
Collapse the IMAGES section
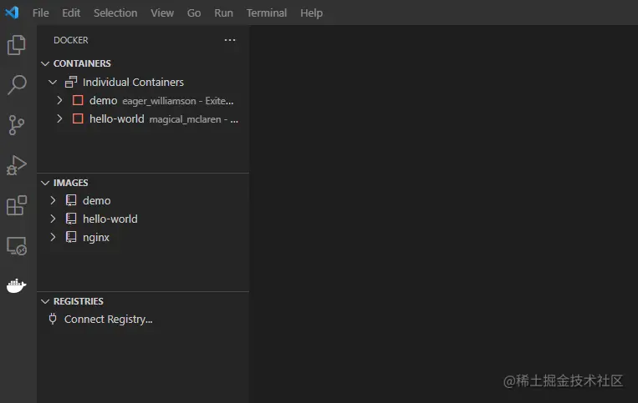[x=45, y=183]
